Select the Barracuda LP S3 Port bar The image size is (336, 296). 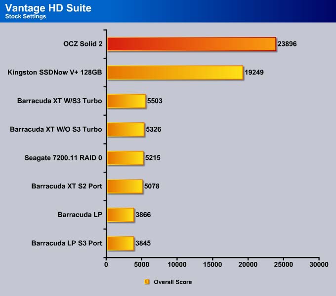tap(121, 243)
